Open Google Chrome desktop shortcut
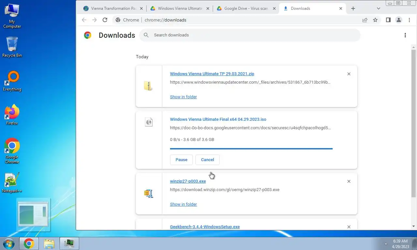 tap(12, 151)
